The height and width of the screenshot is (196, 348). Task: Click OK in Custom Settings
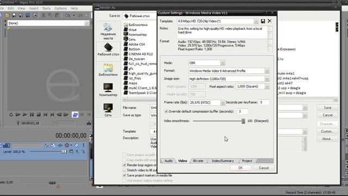pyautogui.click(x=240, y=168)
